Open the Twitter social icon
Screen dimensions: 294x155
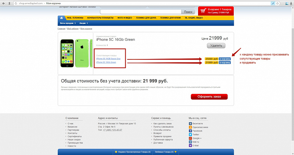tap(190, 134)
